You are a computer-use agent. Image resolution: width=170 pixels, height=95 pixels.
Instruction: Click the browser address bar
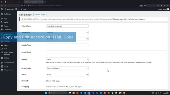point(80,6)
